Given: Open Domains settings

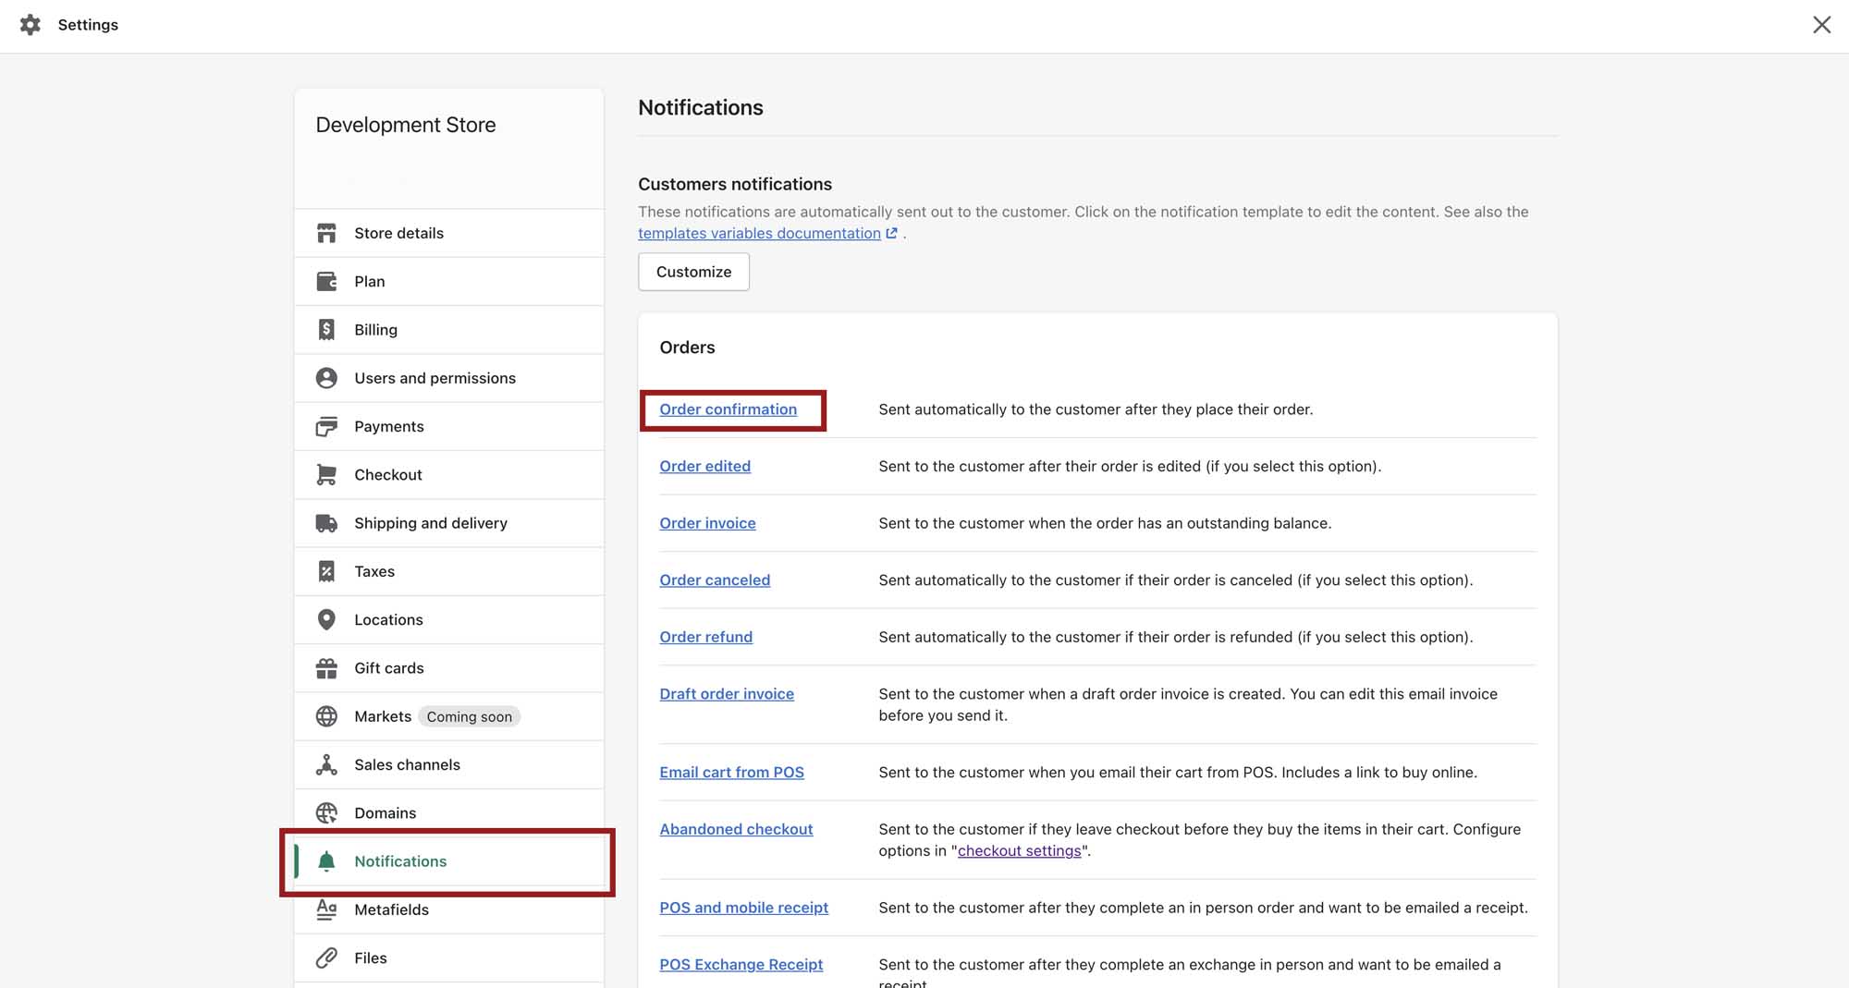Looking at the screenshot, I should tap(449, 813).
